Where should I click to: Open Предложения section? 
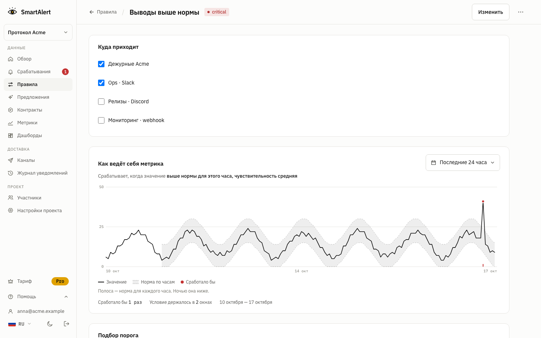pyautogui.click(x=38, y=97)
